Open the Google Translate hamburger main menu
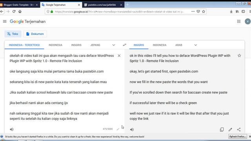This screenshot has width=251, height=141. click(5, 22)
